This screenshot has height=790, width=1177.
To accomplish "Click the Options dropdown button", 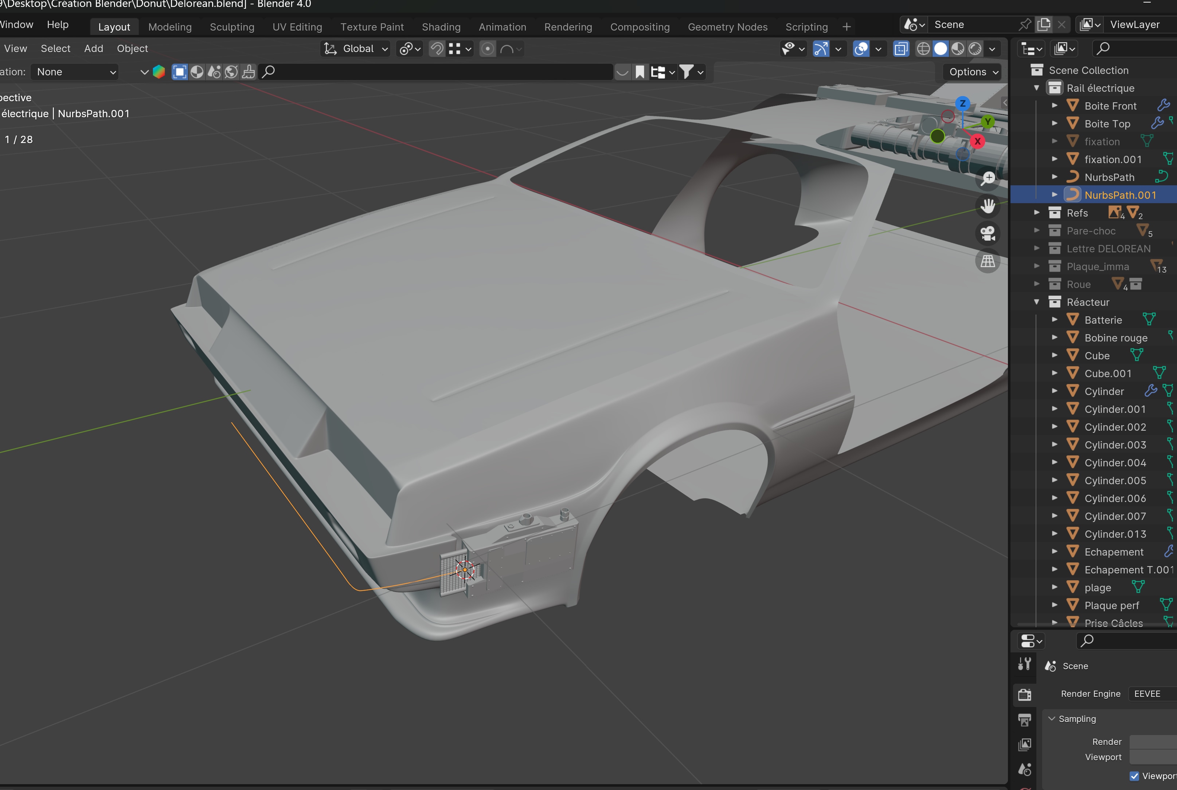I will pyautogui.click(x=973, y=72).
